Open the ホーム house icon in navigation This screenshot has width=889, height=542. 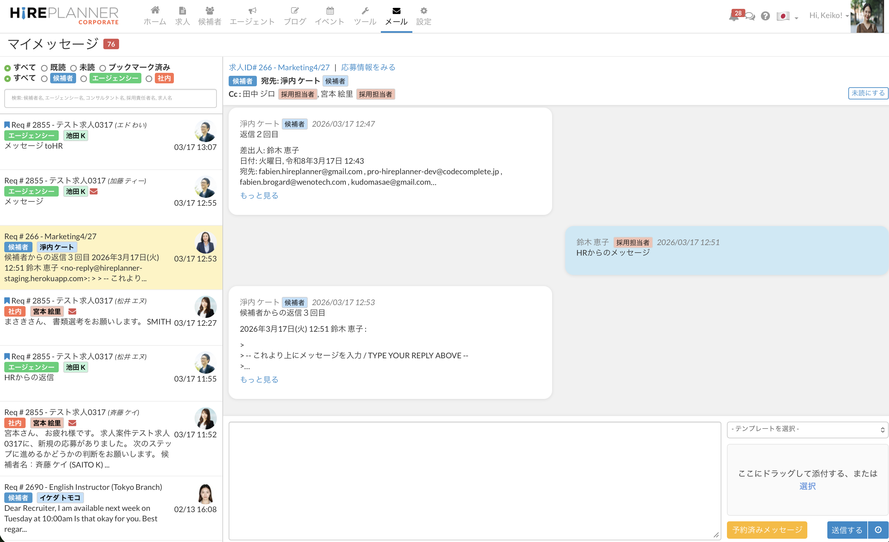coord(155,11)
